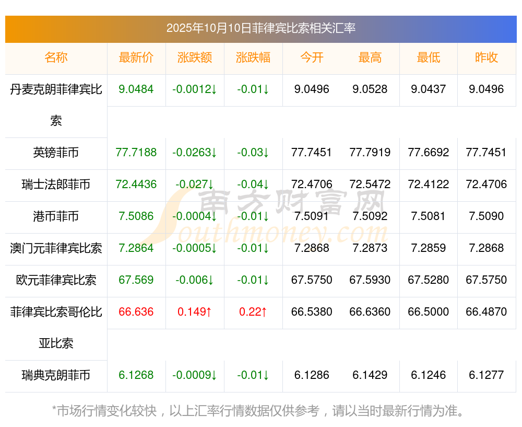The width and height of the screenshot is (522, 427).
Task: Click the 港币菲币 currency name
Action: click(56, 216)
